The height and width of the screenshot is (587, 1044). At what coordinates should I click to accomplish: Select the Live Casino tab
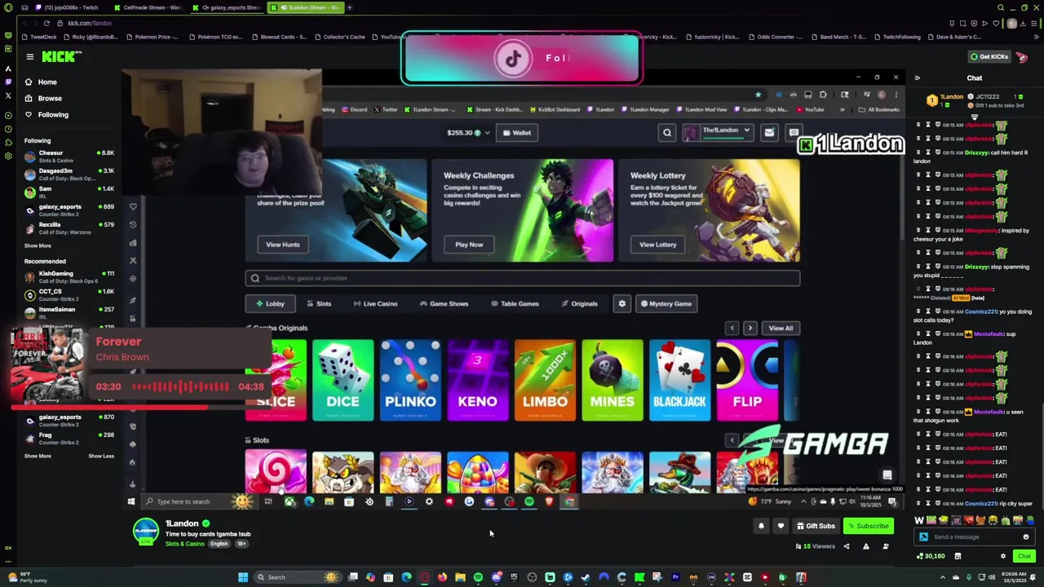(x=375, y=303)
